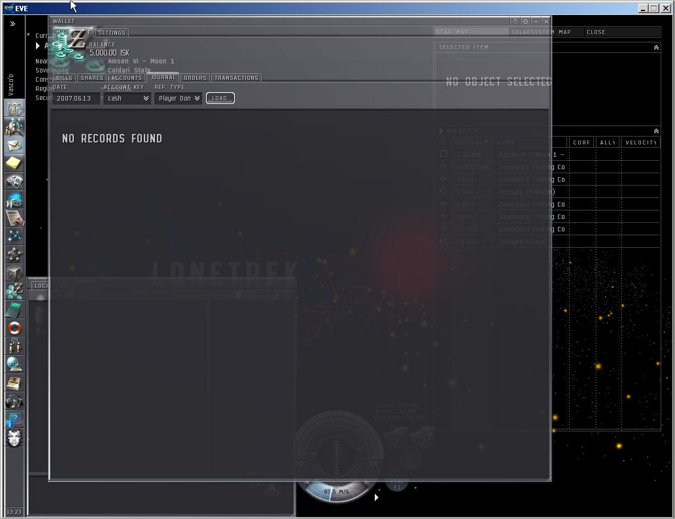Click the 5,000.00 ISK balance text
This screenshot has width=675, height=519.
click(x=109, y=53)
